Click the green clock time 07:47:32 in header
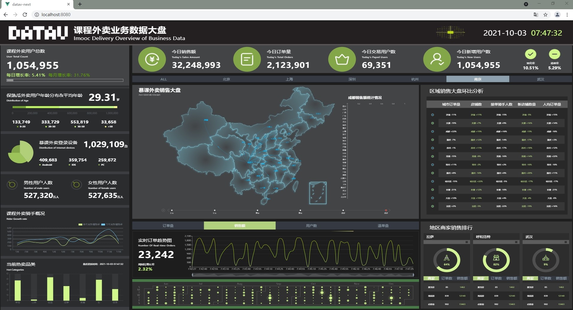The image size is (573, 310). click(x=547, y=33)
